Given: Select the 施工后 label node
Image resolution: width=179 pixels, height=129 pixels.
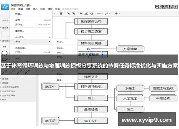Looking at the screenshot, I should (x=50, y=121).
